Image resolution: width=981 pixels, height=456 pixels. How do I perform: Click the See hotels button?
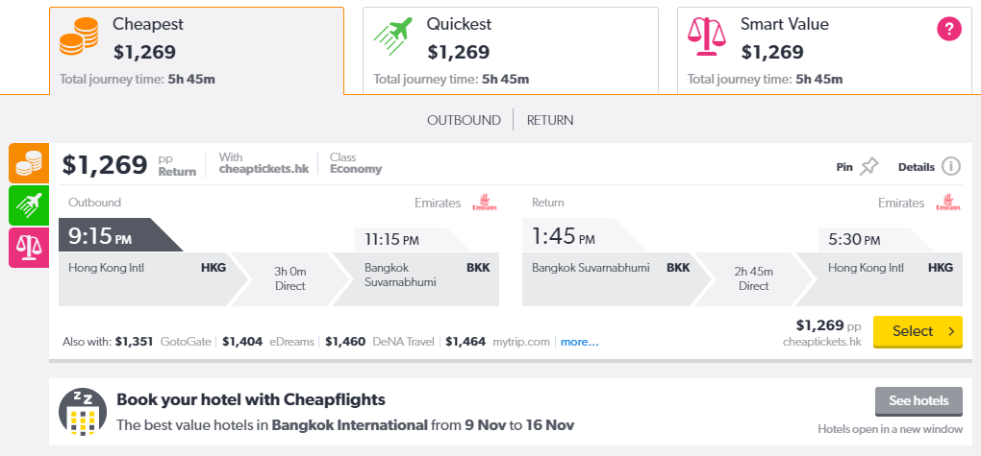(918, 401)
